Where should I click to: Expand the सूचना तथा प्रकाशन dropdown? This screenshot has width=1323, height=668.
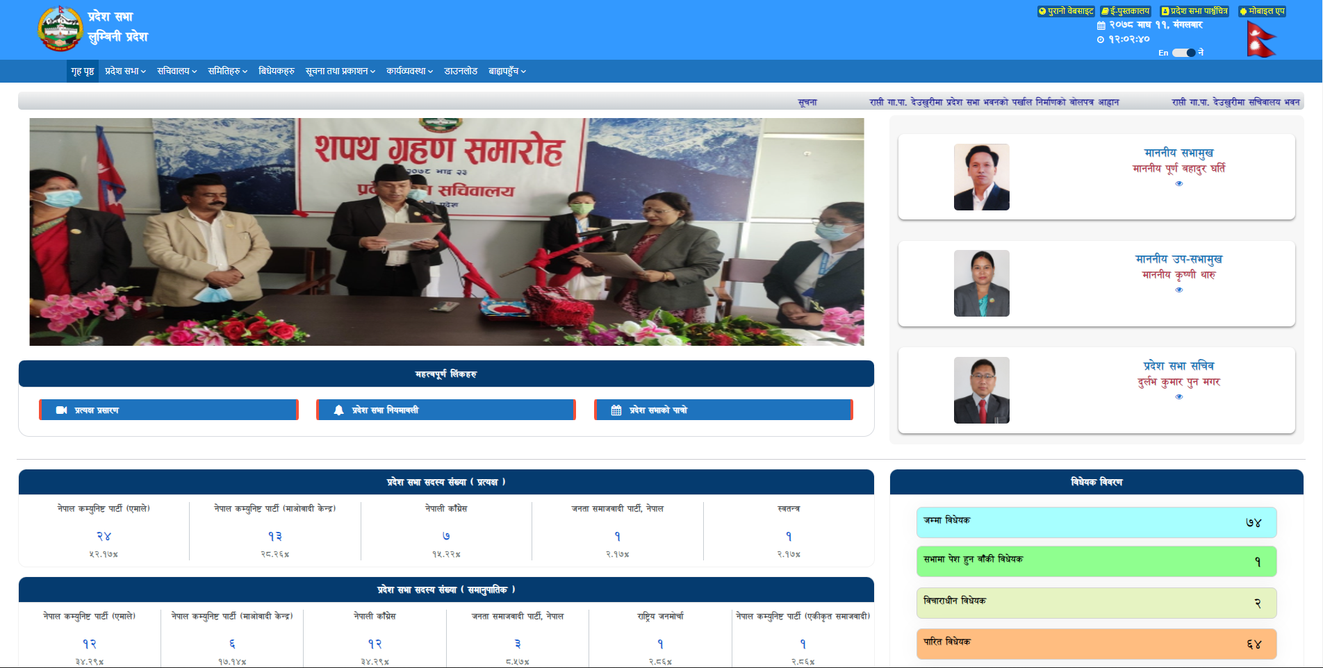(x=338, y=71)
